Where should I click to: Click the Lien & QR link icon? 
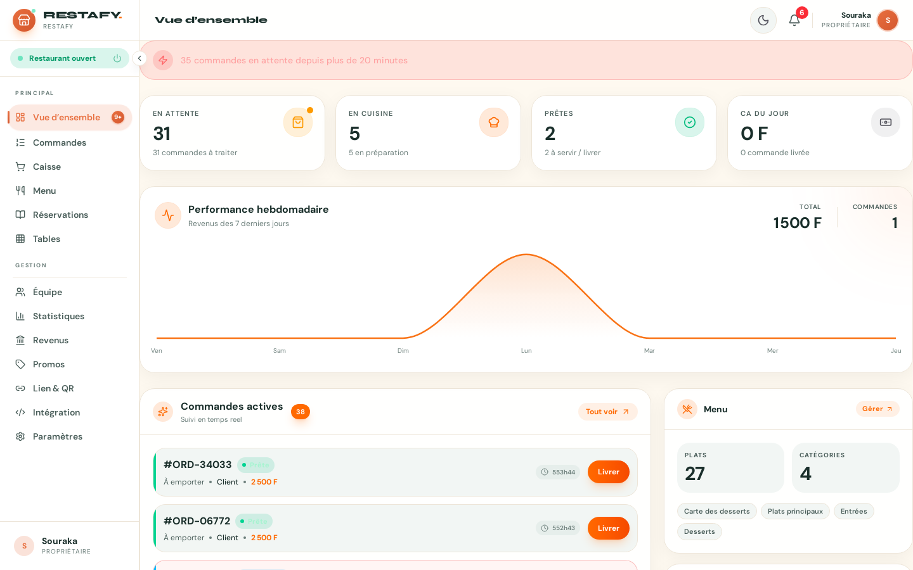coord(20,388)
